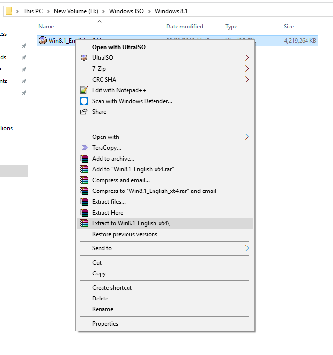
Task: Open the 'Open with' submenu arrow
Action: pos(247,137)
